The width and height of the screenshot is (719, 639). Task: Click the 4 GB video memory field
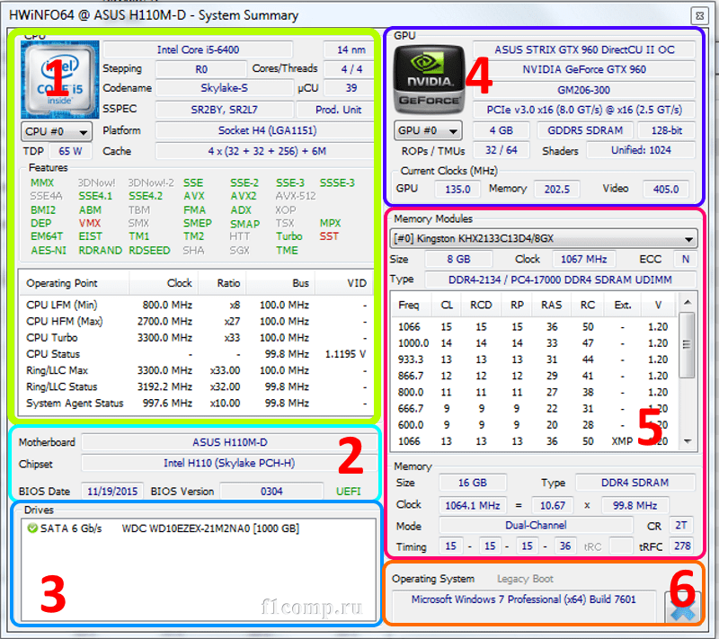(502, 130)
